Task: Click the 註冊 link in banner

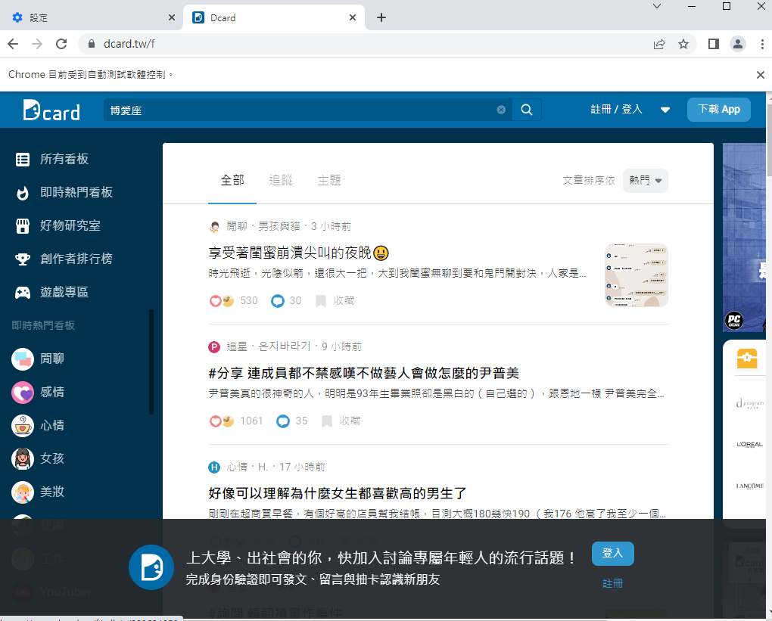Action: click(612, 584)
